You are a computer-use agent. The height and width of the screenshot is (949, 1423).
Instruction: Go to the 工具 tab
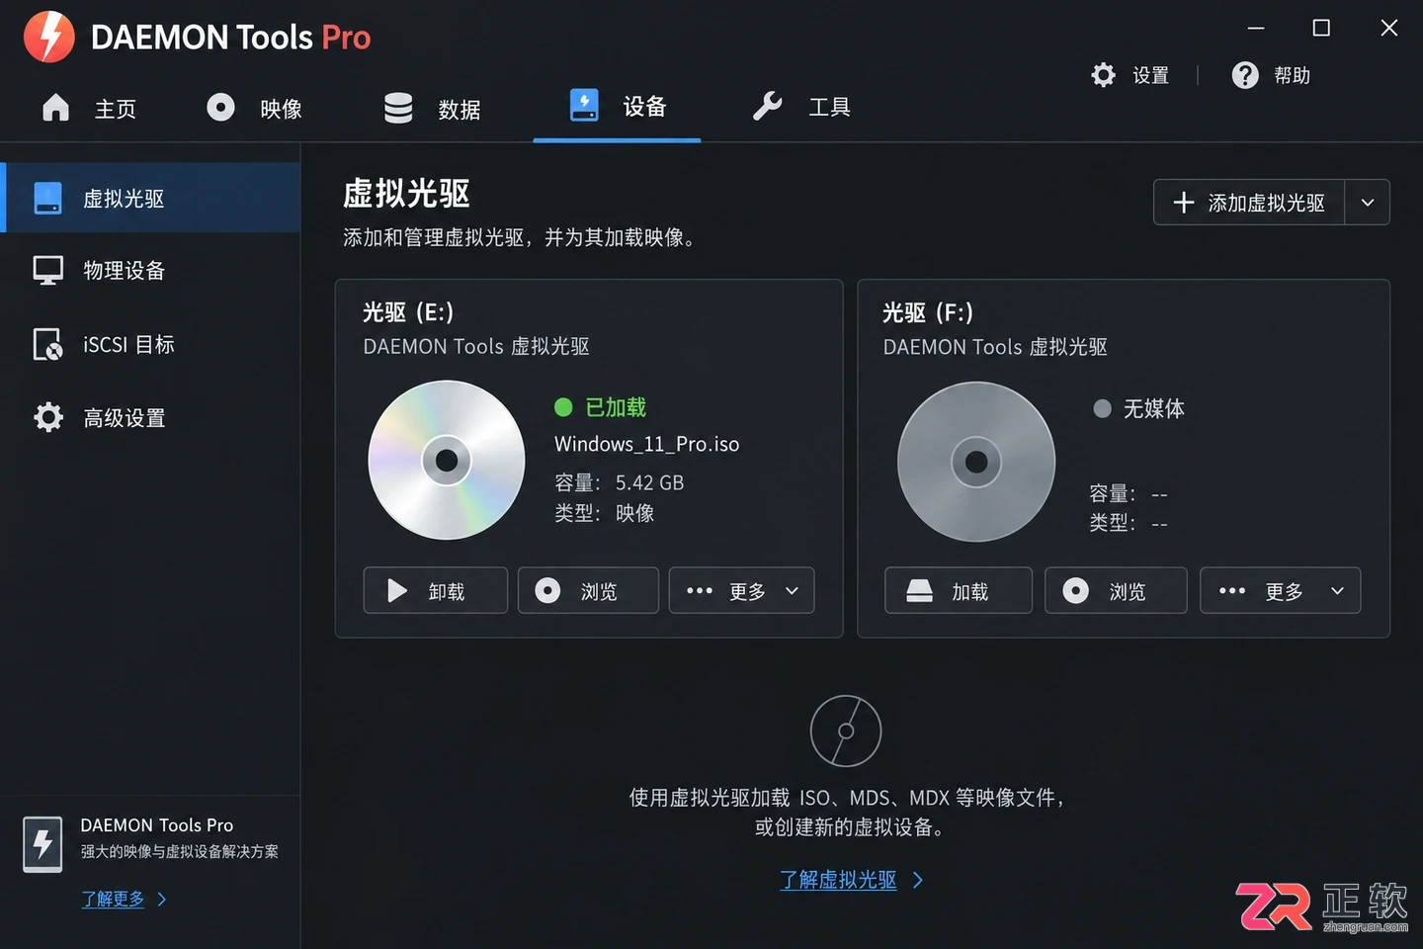point(801,107)
